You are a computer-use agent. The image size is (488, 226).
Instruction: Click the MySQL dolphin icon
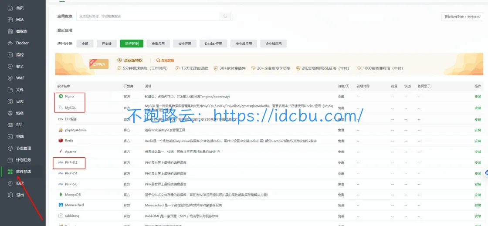pos(61,108)
